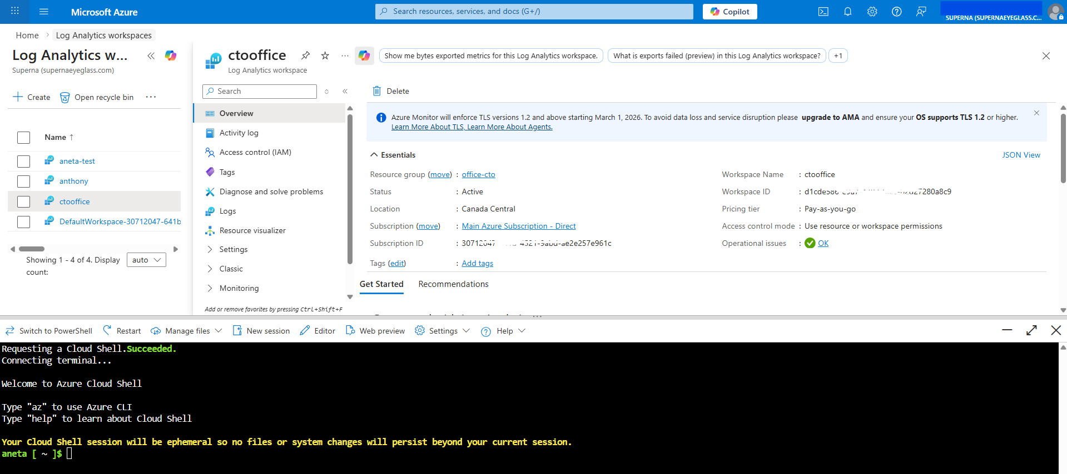Open Cloud Shell Settings dropdown

443,331
